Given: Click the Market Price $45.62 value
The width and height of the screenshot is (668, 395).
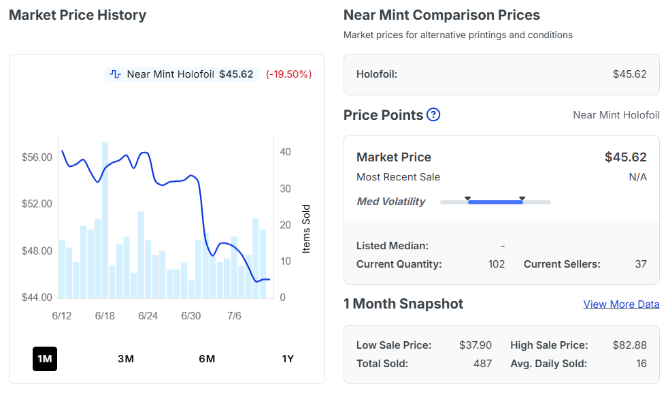Looking at the screenshot, I should pyautogui.click(x=625, y=157).
